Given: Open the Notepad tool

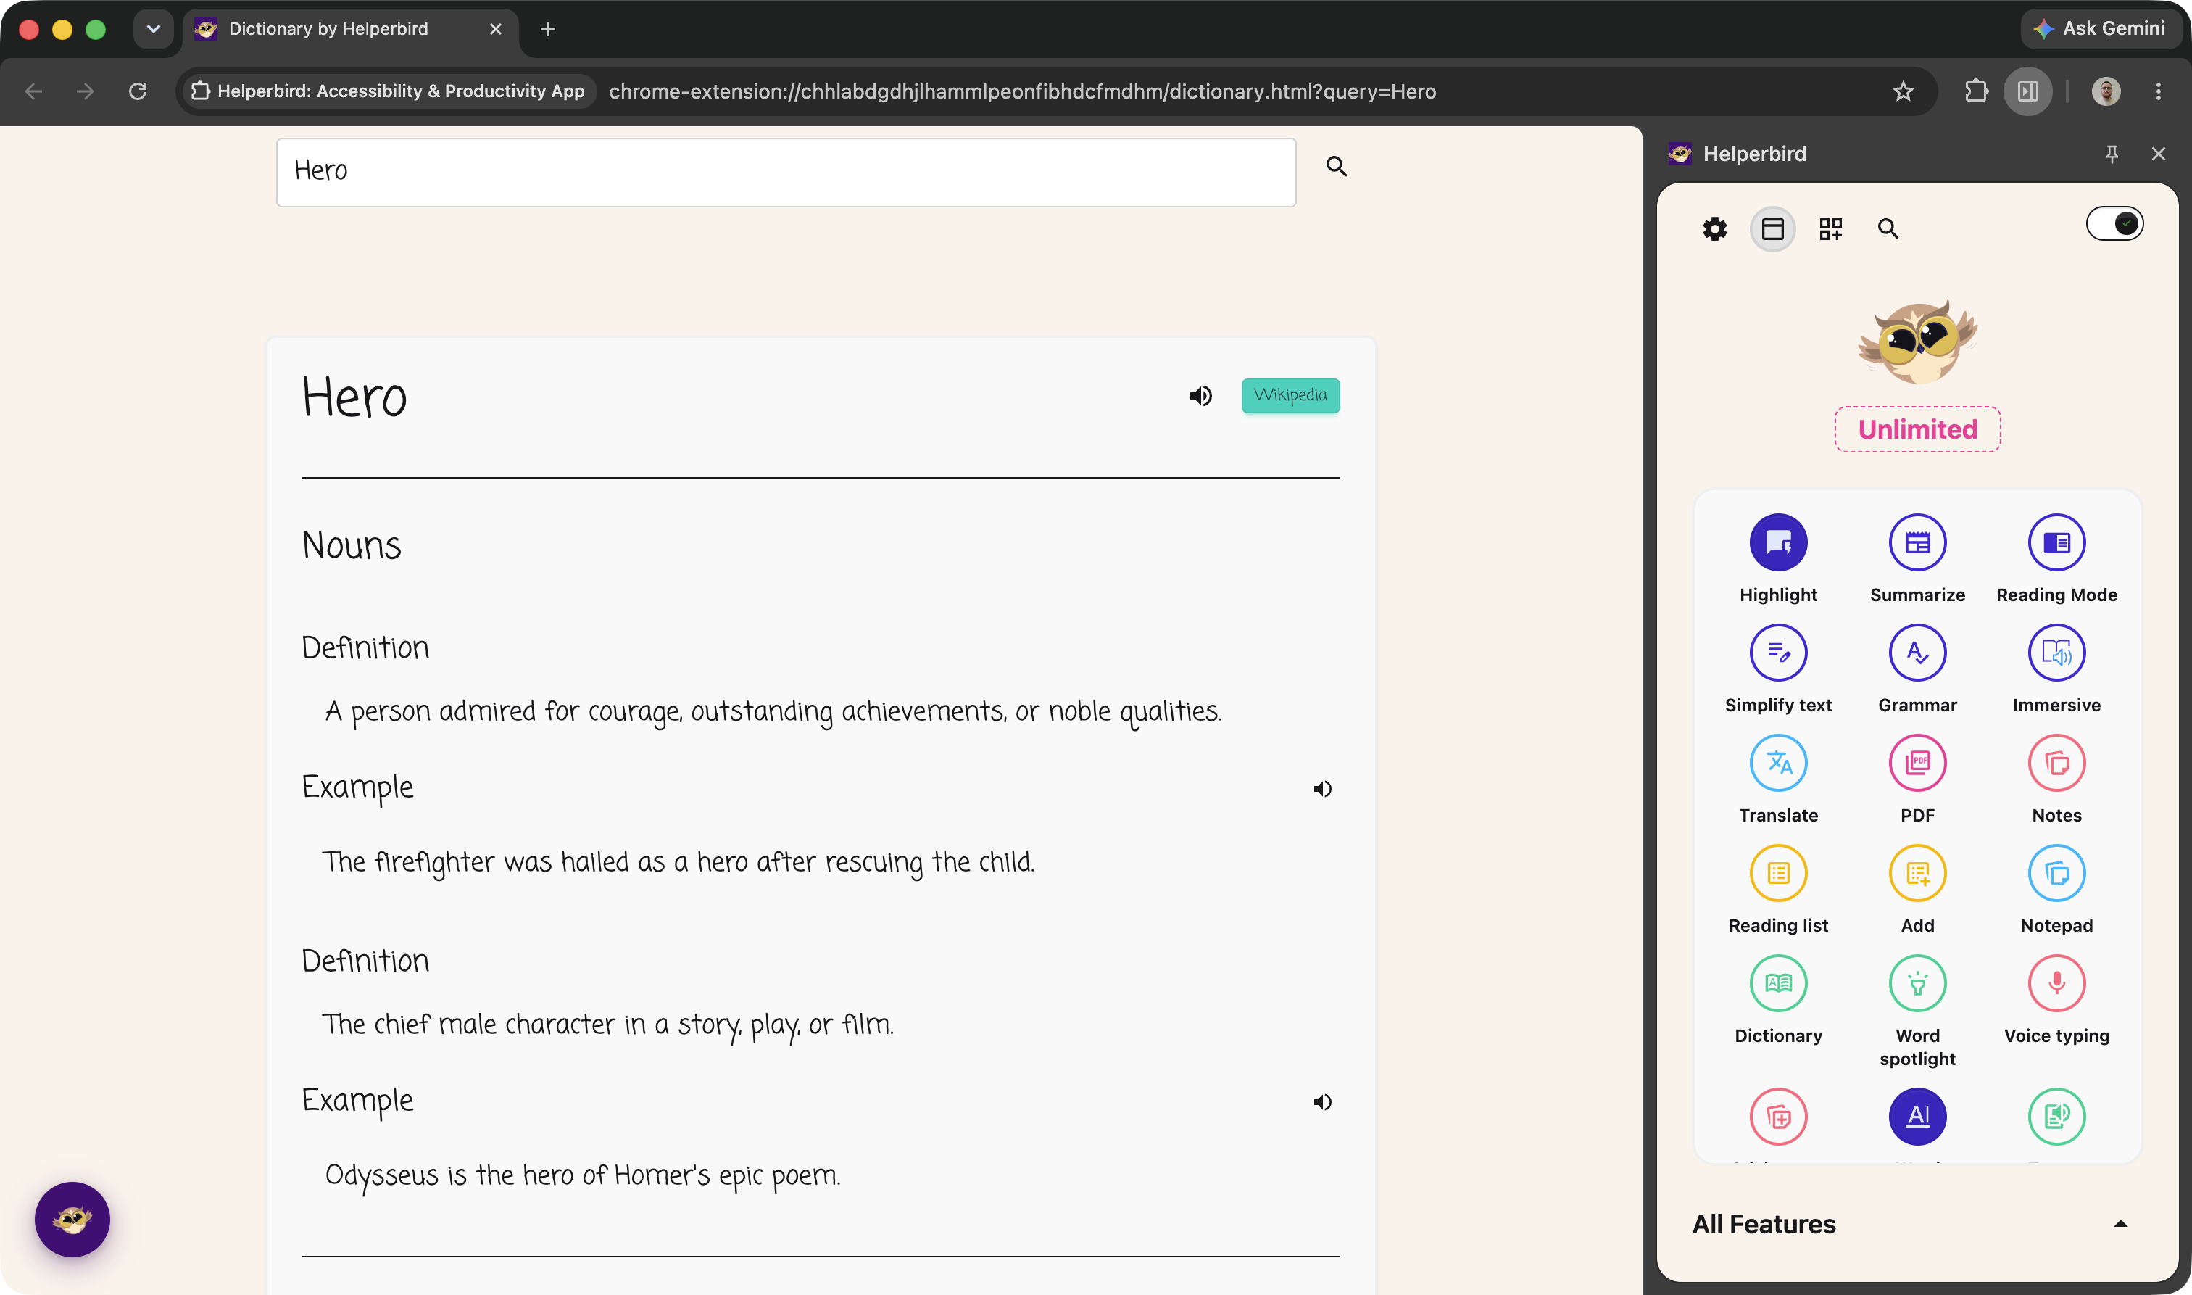Looking at the screenshot, I should pyautogui.click(x=2056, y=873).
